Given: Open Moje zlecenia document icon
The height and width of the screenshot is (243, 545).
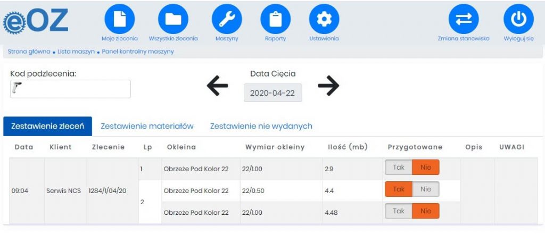Looking at the screenshot, I should point(120,19).
